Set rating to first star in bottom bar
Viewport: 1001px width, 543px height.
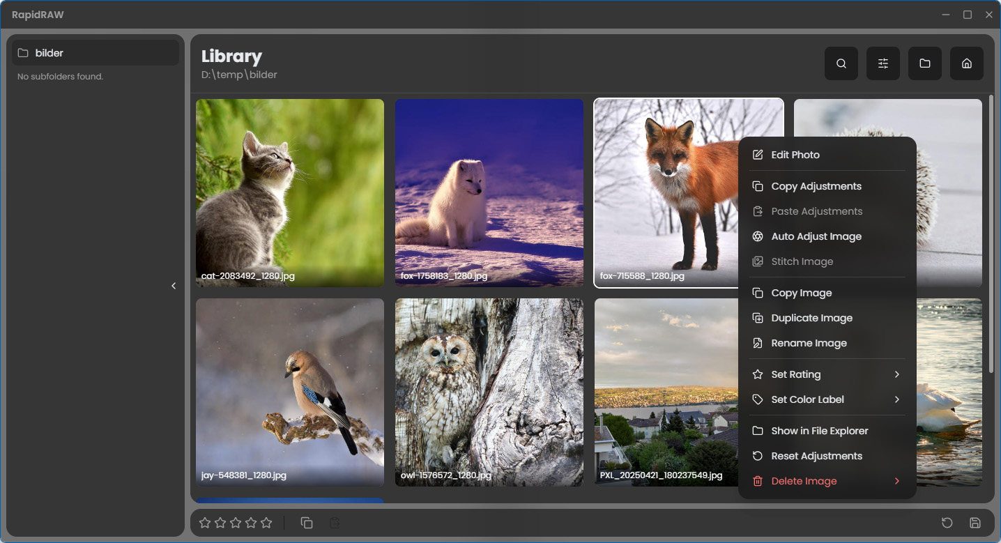coord(205,523)
